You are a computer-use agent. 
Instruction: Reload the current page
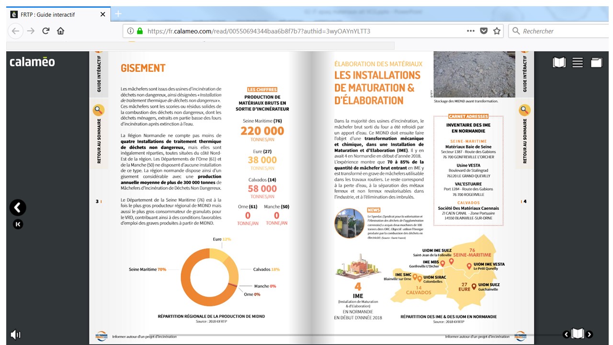coord(45,31)
